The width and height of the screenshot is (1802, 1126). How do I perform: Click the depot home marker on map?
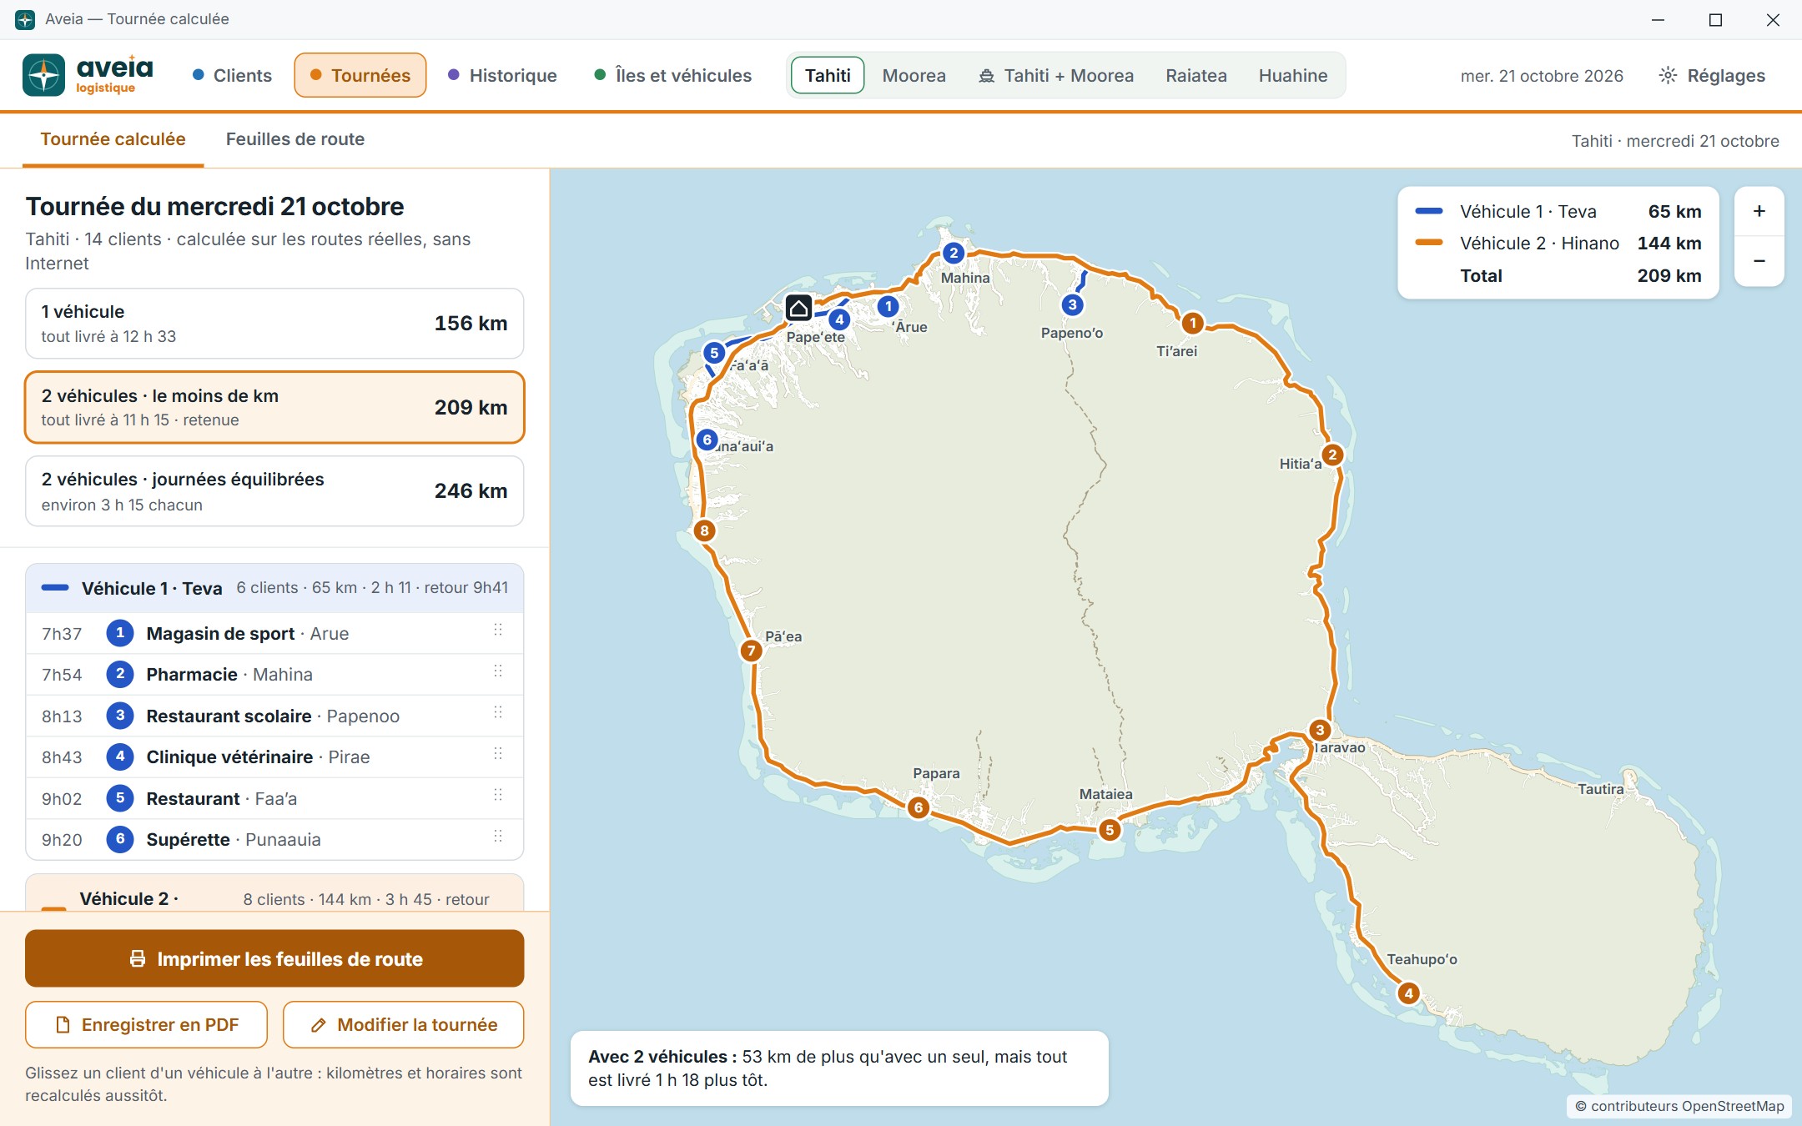click(798, 308)
